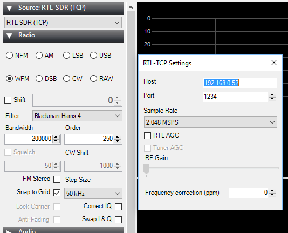Click the Bandwidth value field
This screenshot has width=288, height=233.
[x=29, y=139]
